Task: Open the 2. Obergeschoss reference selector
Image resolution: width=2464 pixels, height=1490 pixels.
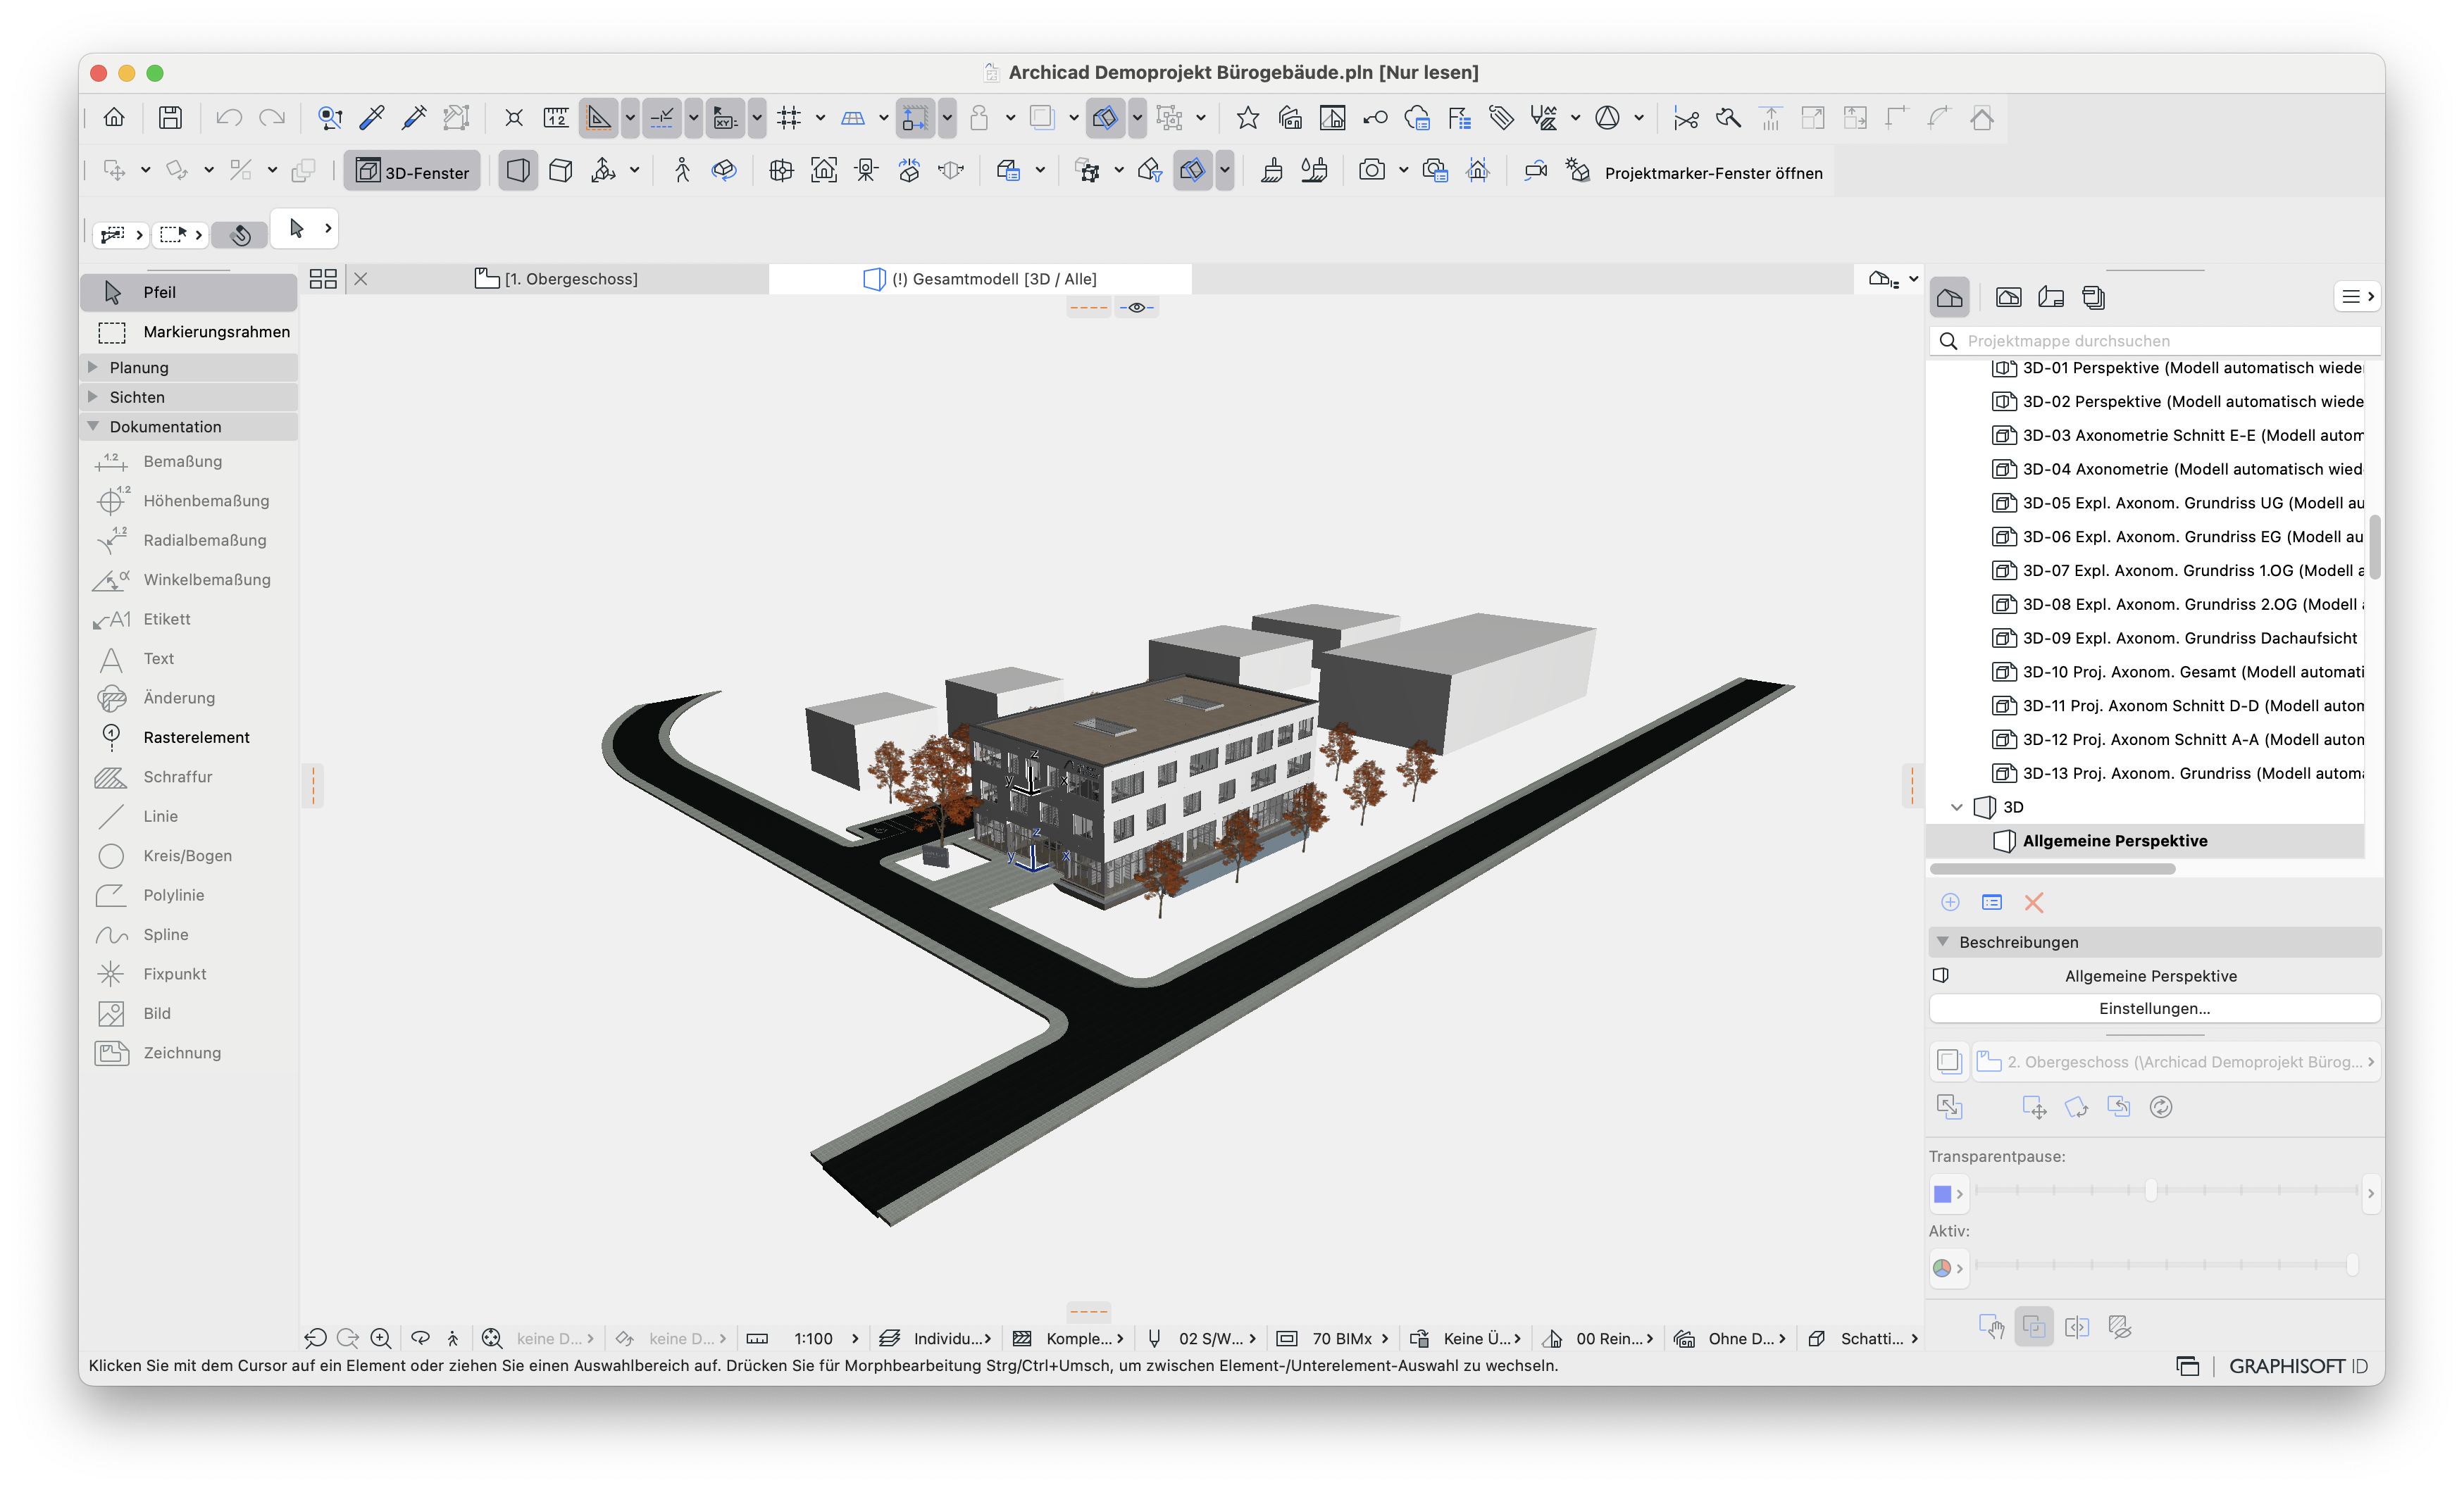Action: [x=2176, y=1061]
